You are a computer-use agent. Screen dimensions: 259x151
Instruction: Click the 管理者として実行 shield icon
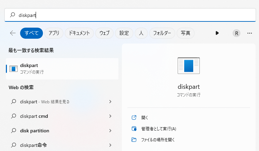click(134, 129)
